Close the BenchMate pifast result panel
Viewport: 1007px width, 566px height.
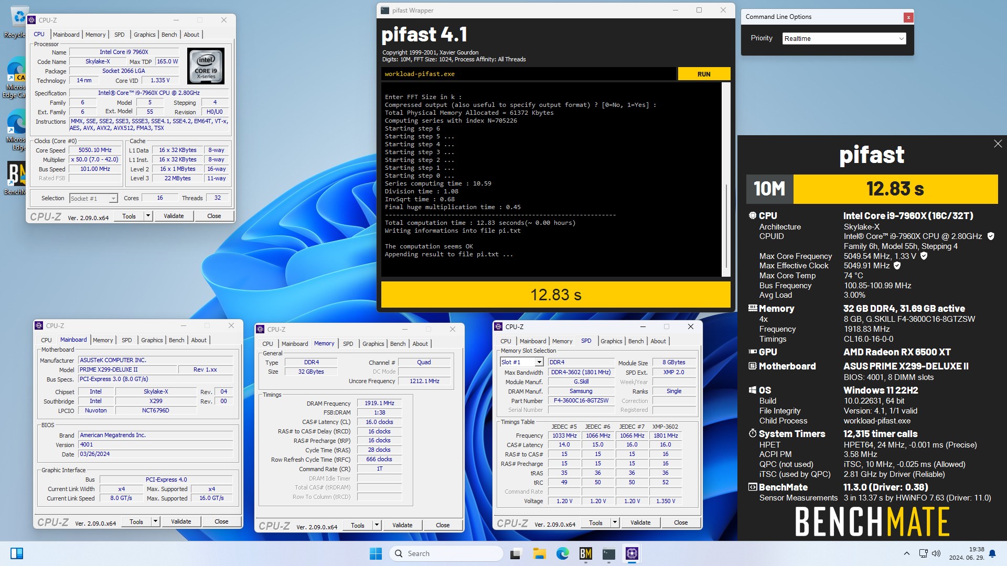click(x=998, y=144)
